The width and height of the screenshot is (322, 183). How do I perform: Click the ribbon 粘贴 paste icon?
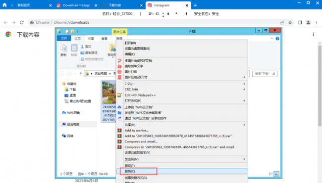click(74, 50)
